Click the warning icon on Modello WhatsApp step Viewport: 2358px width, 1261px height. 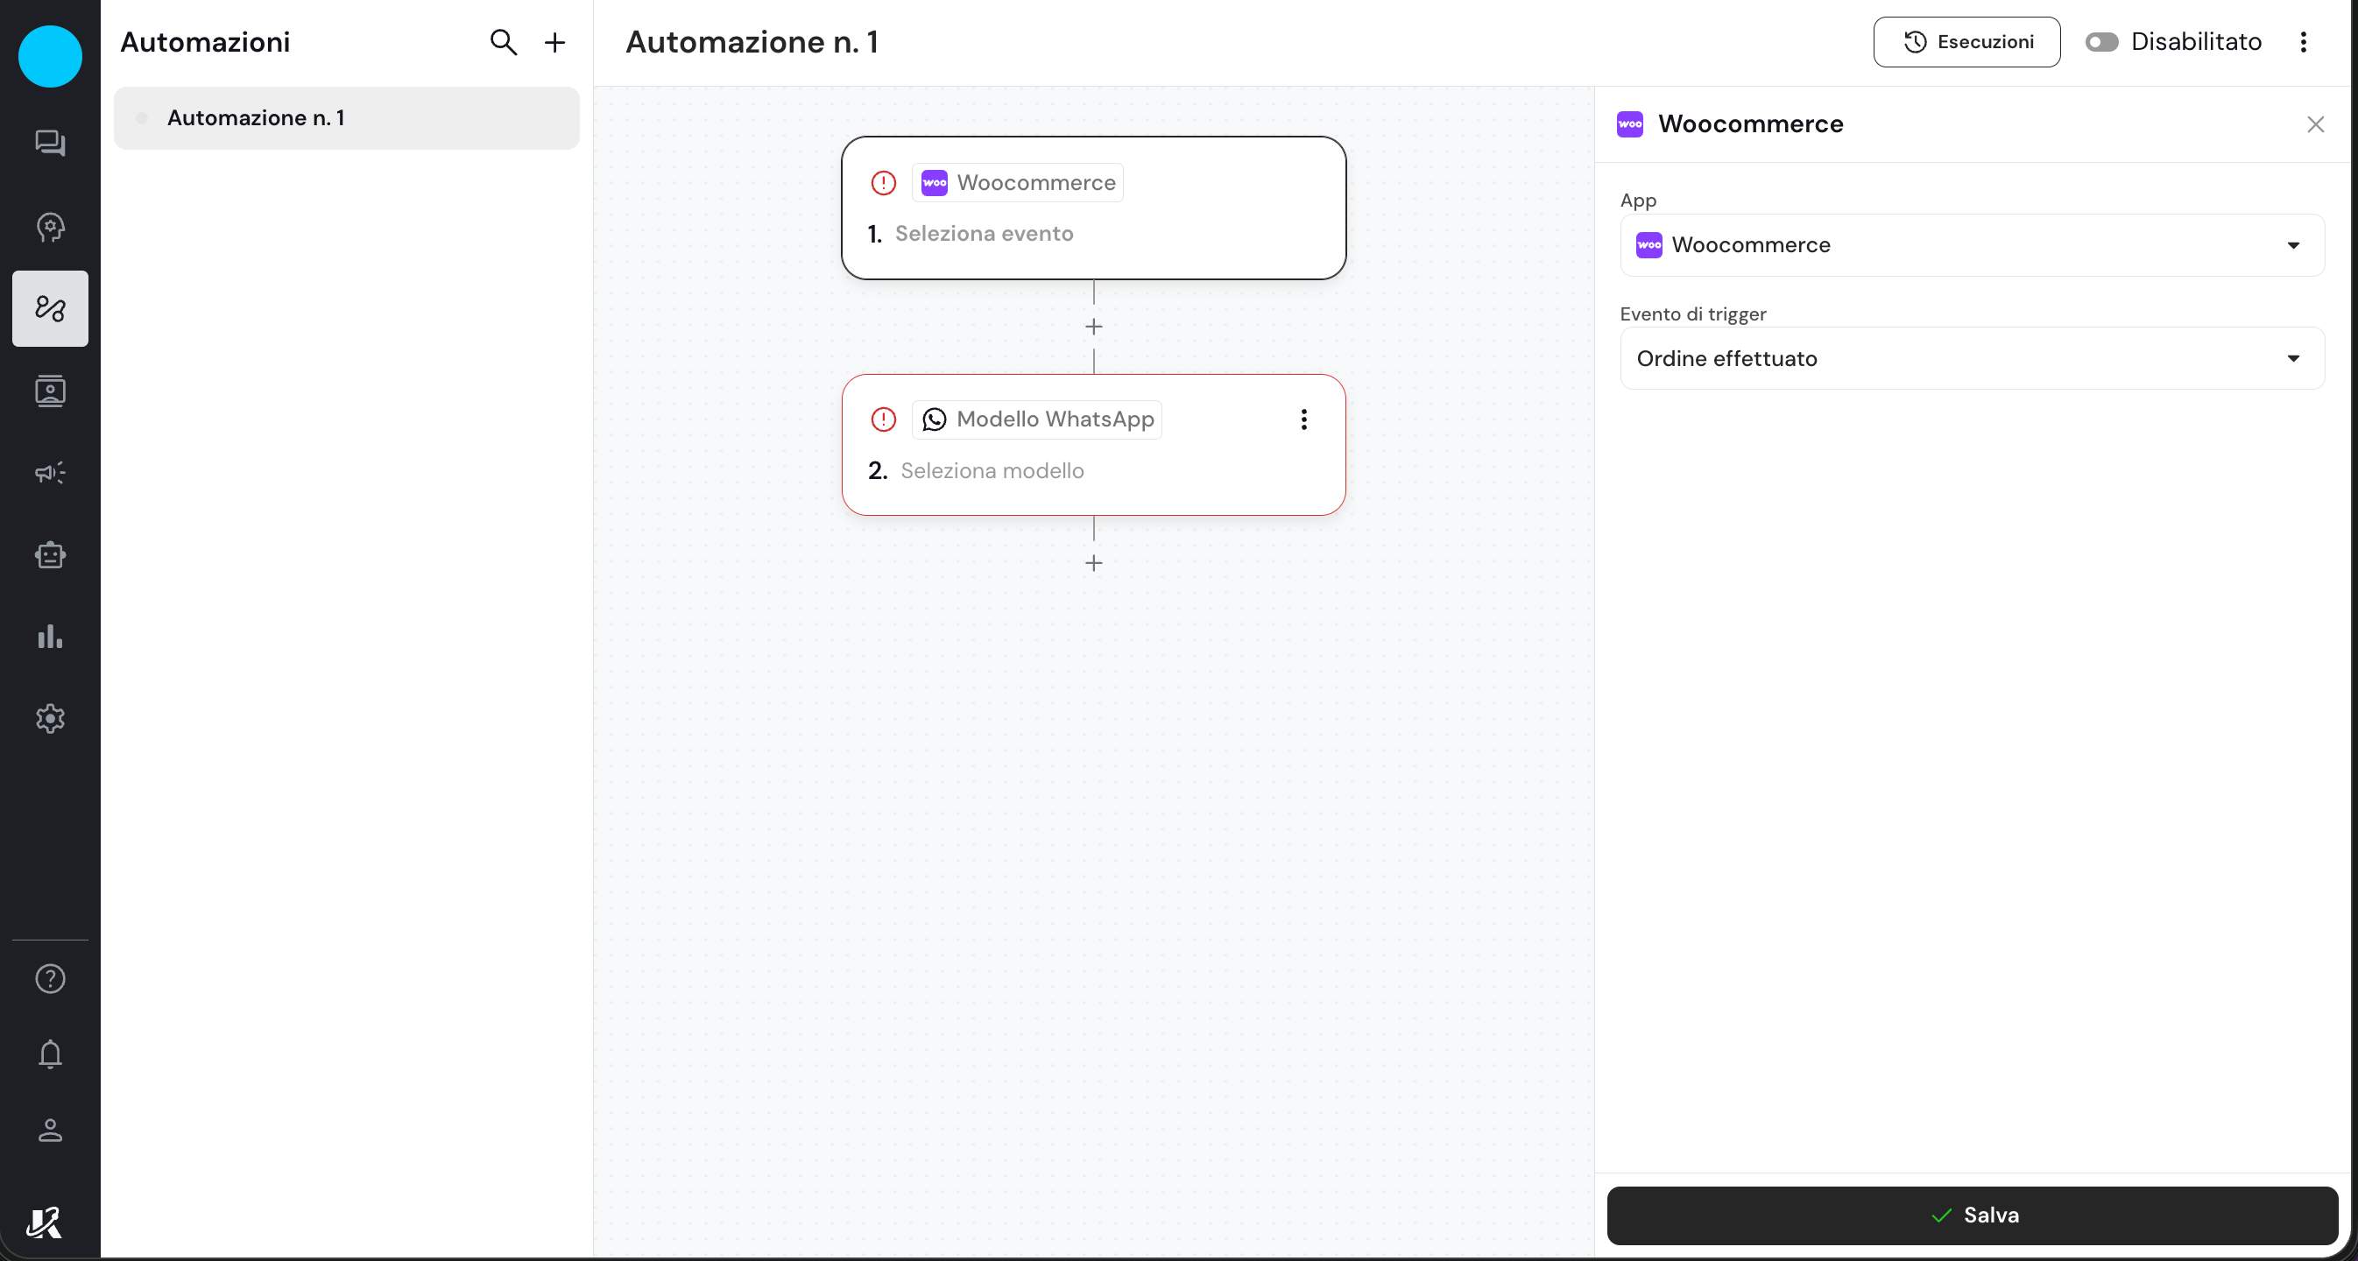click(x=882, y=419)
